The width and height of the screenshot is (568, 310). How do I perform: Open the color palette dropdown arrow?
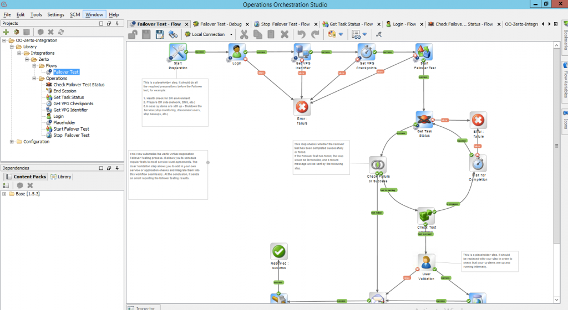tap(341, 34)
